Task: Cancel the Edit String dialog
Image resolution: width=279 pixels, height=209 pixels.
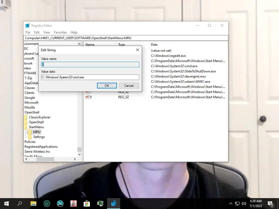Action: 129,85
